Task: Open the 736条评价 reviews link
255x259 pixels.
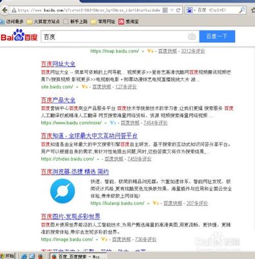Action: (x=145, y=240)
